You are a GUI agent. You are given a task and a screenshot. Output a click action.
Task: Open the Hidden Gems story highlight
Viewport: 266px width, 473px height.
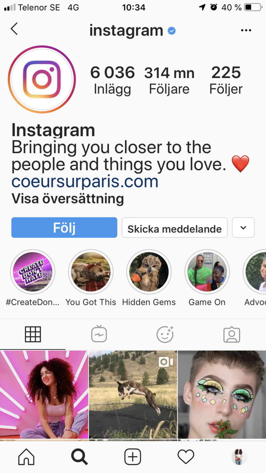149,272
